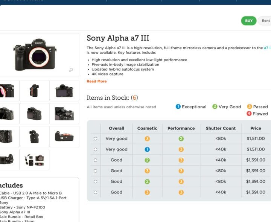Click the Sony Alpha a7 III title
The width and height of the screenshot is (271, 222).
(118, 38)
